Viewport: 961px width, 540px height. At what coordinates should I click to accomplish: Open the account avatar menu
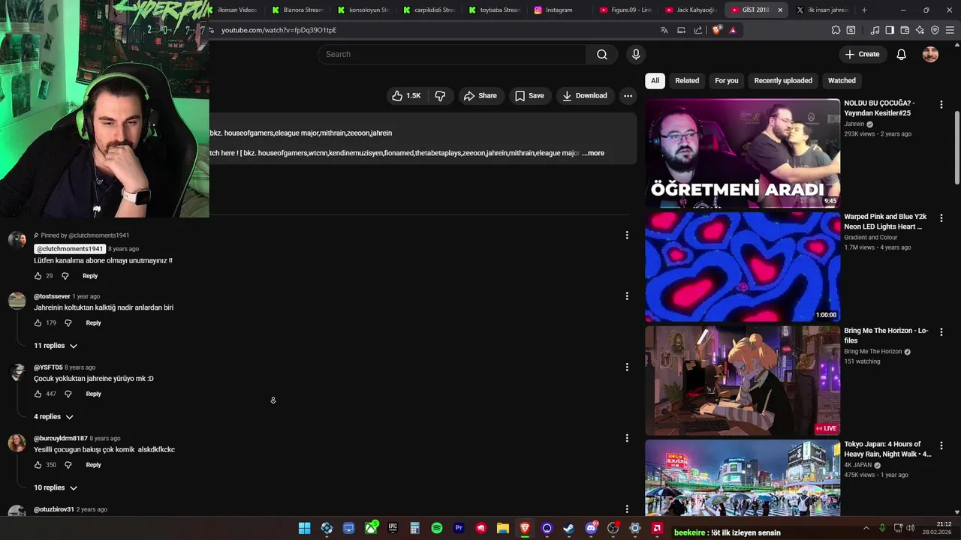click(x=930, y=54)
